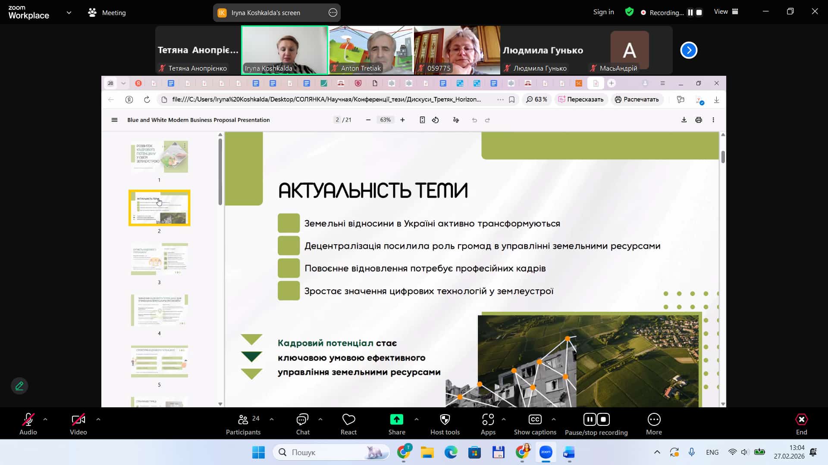Click the green Share screen icon
This screenshot has height=465, width=828.
396,419
